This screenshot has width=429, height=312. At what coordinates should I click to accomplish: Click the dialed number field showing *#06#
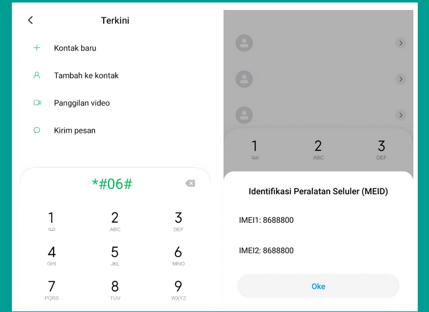click(x=112, y=183)
